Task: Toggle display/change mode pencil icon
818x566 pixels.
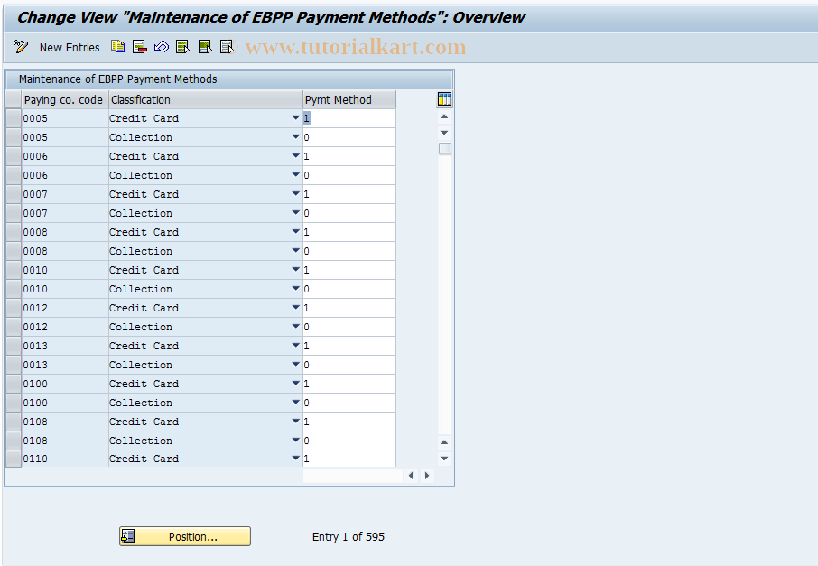Action: tap(21, 47)
